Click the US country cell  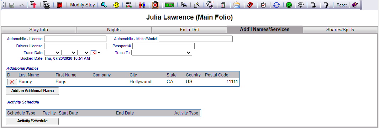pyautogui.click(x=189, y=82)
